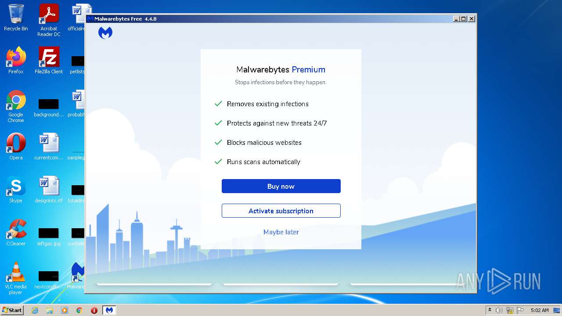Click network status tray icon
This screenshot has width=562, height=316.
(510, 310)
